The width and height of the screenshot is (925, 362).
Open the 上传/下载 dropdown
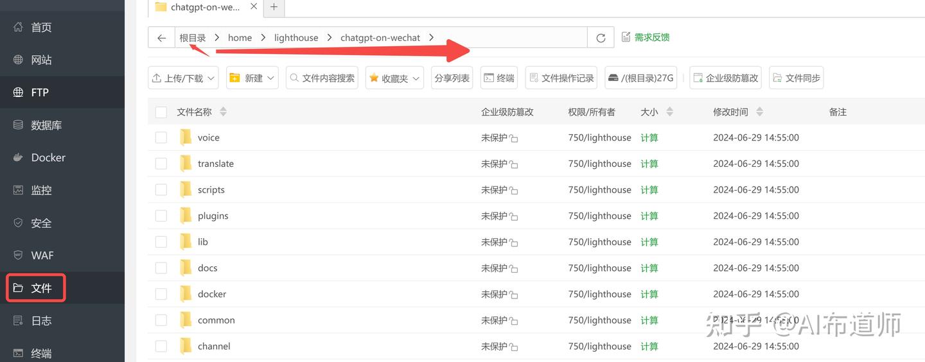(x=183, y=78)
